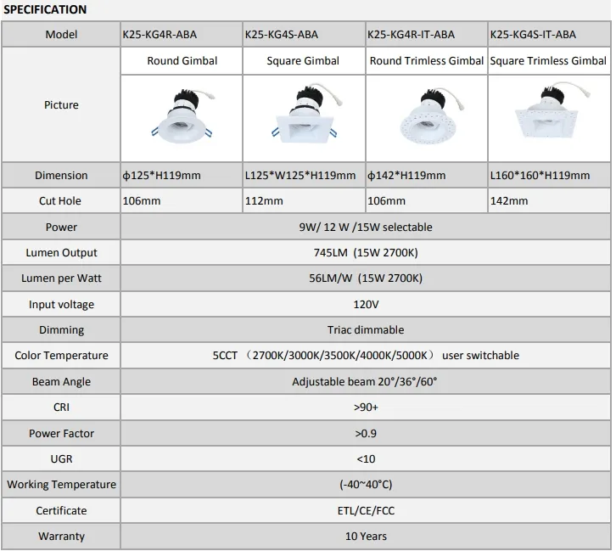Image resolution: width=616 pixels, height=551 pixels.
Task: Click the 745LM lumen output value
Action: point(365,253)
